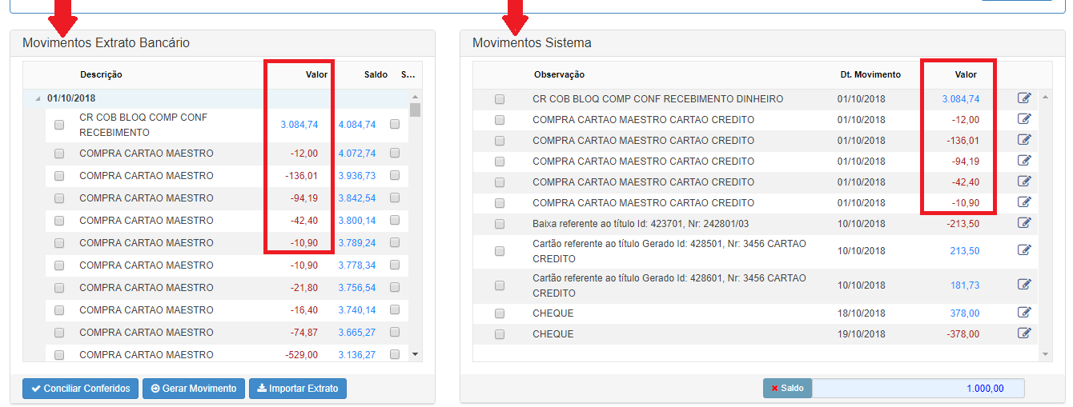Click the system movements scroll up arrow
The width and height of the screenshot is (1073, 407).
[x=1045, y=98]
